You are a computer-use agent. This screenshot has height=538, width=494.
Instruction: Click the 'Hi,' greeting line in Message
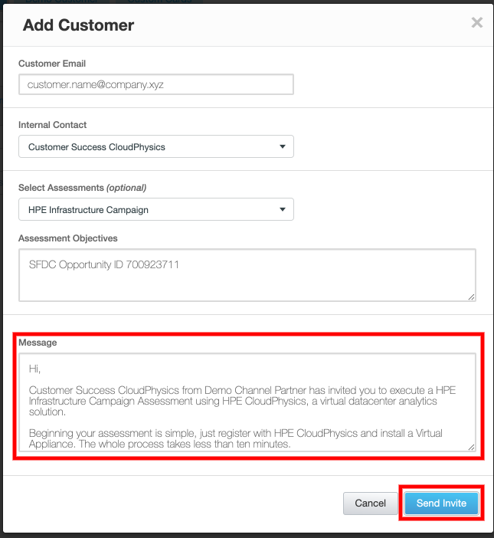tap(34, 369)
